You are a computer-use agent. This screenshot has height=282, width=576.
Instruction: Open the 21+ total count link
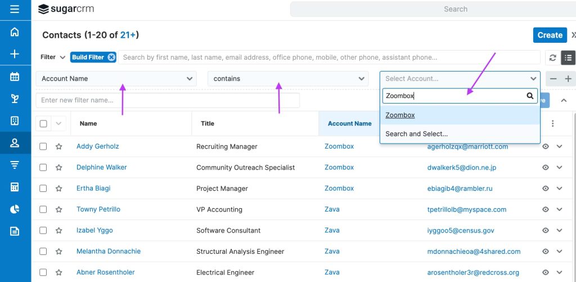pyautogui.click(x=128, y=35)
